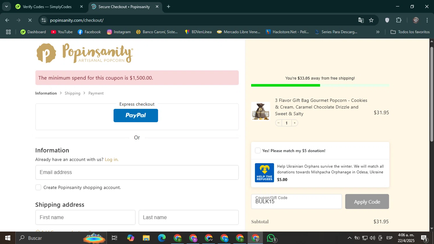Translate this page icon
Screen dimensions: 434x244
coord(361,20)
